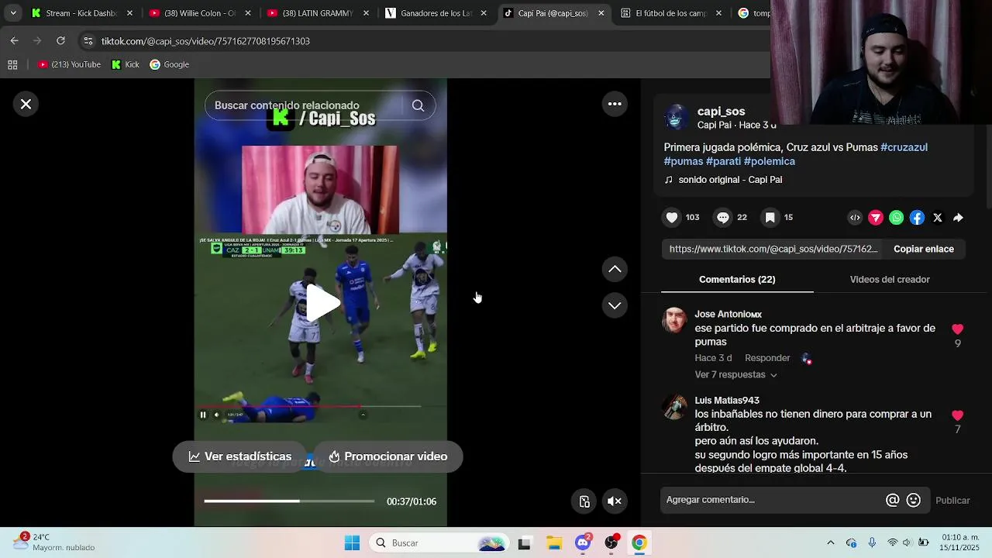The width and height of the screenshot is (992, 558).
Task: Open Chrome apps grid shortcut
Action: click(x=12, y=65)
